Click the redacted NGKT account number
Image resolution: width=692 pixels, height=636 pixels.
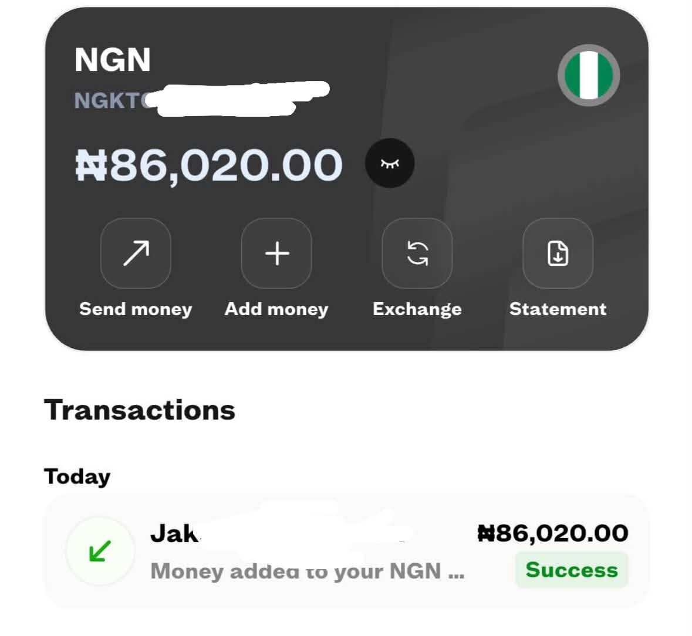tap(202, 100)
